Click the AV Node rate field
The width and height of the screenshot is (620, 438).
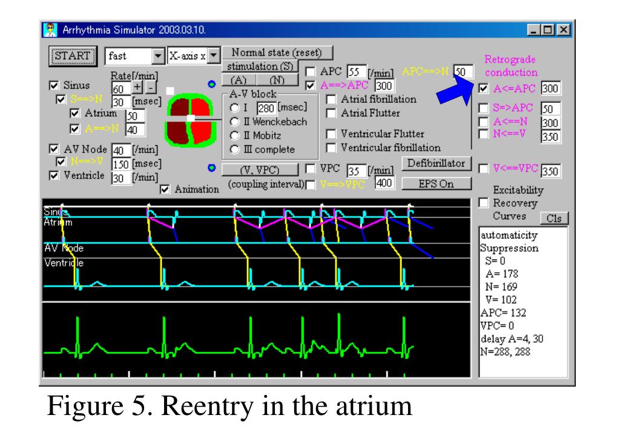click(120, 150)
